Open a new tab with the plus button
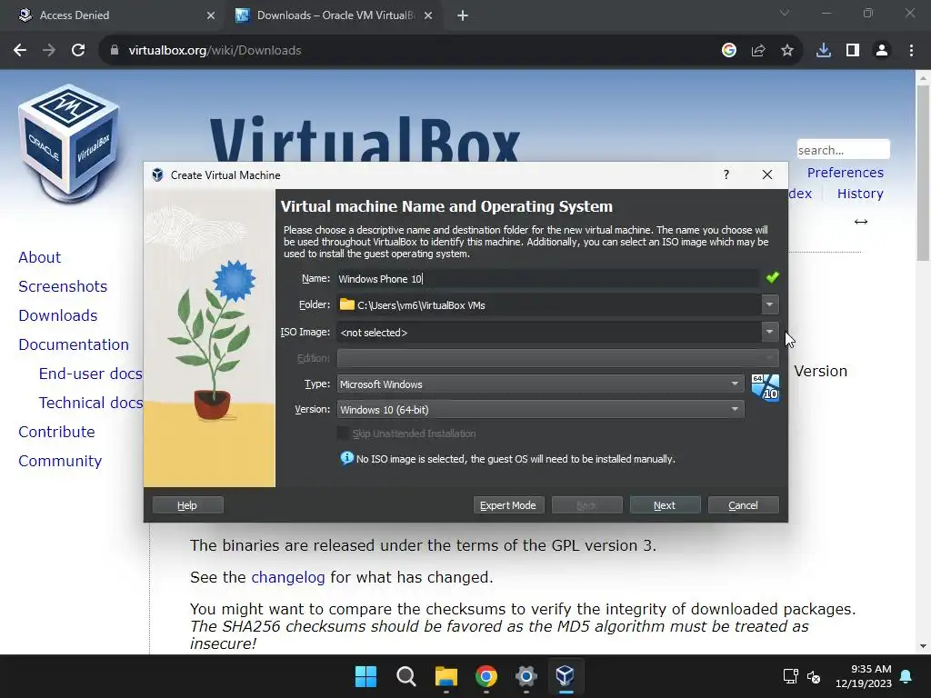931x698 pixels. click(x=463, y=15)
